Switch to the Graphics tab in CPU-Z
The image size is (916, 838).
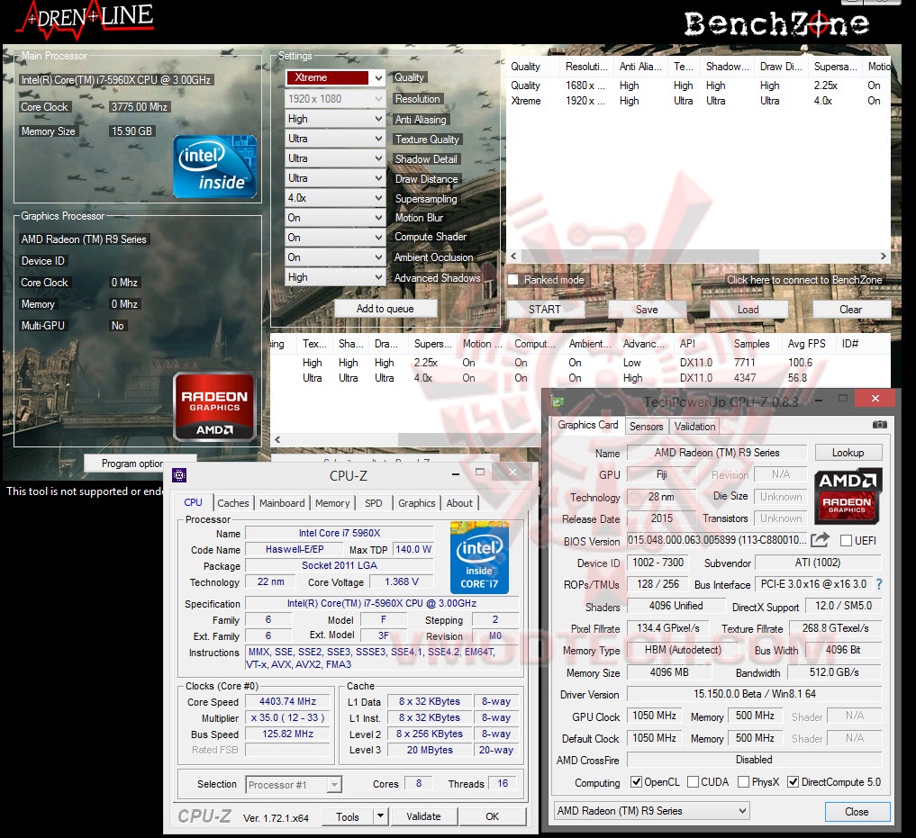coord(416,503)
